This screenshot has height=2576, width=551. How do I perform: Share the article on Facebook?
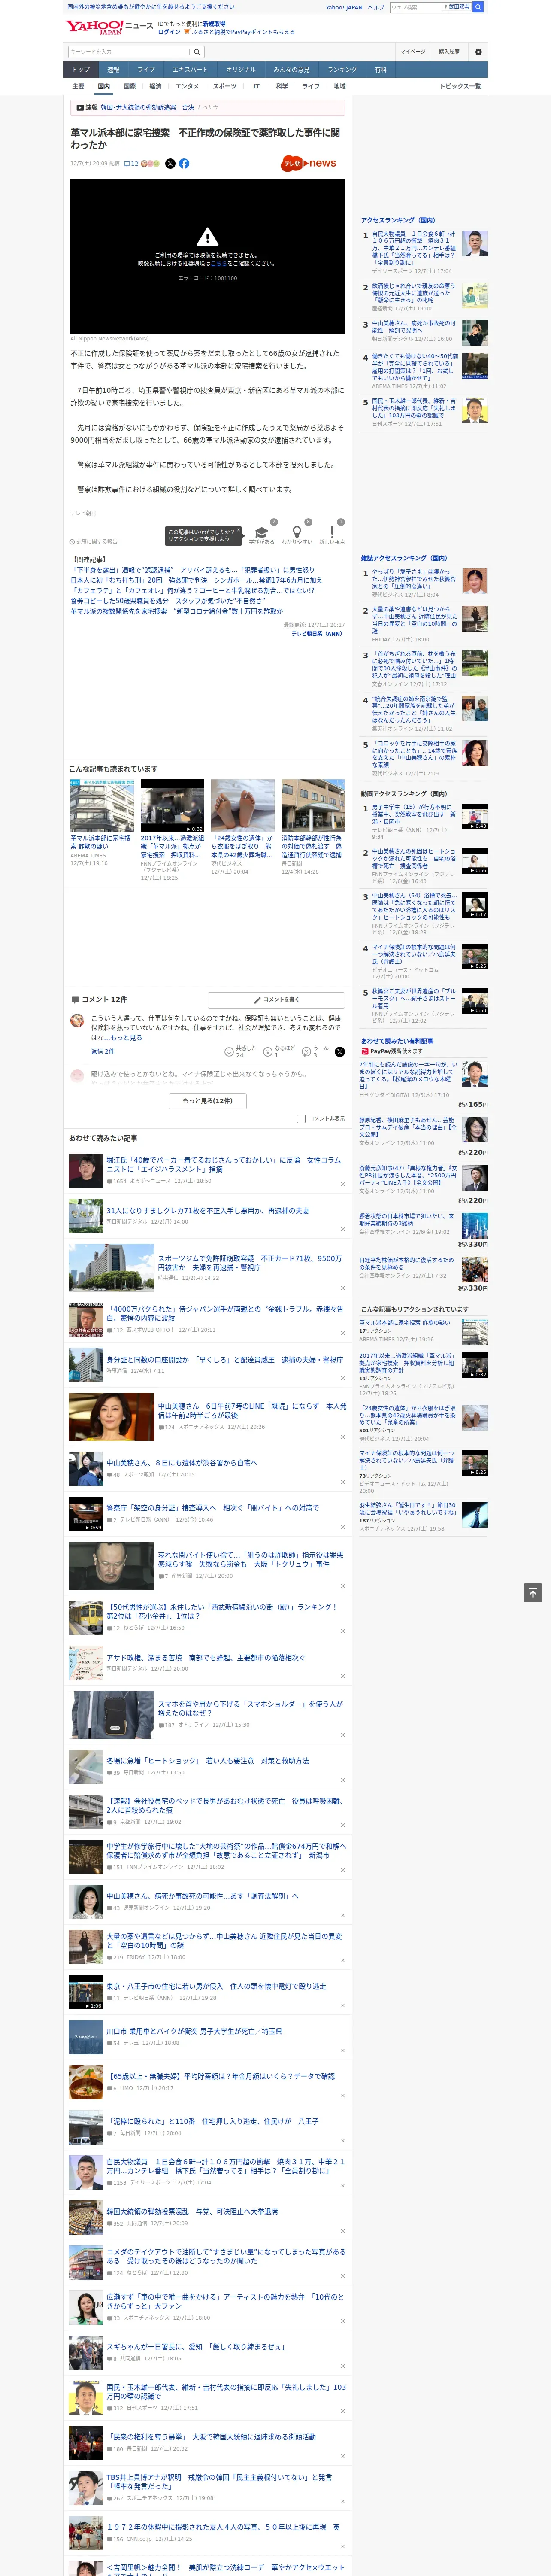click(x=184, y=163)
